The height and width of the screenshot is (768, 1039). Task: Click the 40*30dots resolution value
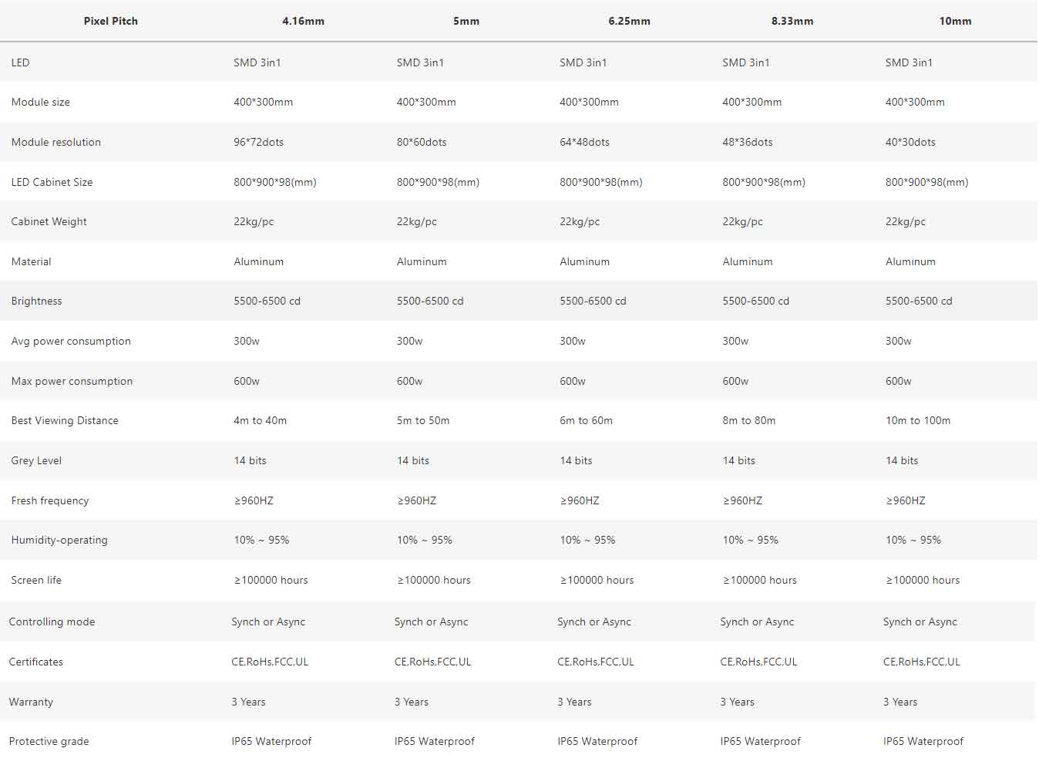tap(910, 143)
